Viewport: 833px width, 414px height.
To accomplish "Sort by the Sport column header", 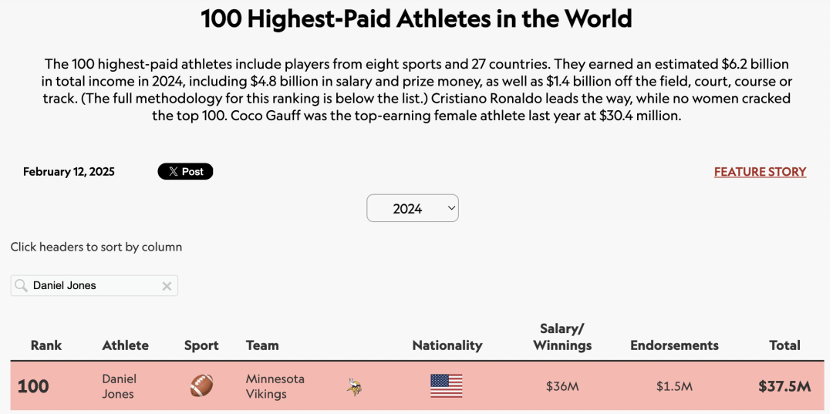I will pyautogui.click(x=201, y=345).
